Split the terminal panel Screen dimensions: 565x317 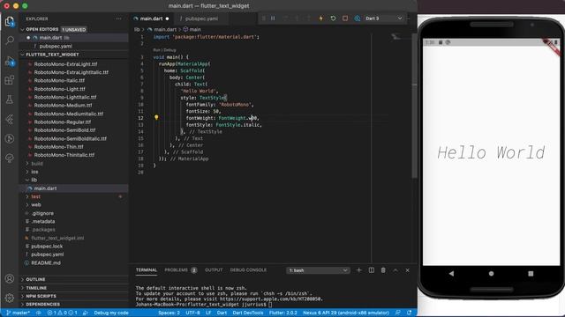click(371, 270)
